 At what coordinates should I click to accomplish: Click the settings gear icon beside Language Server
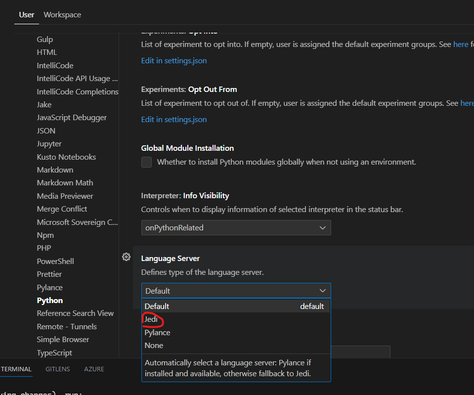coord(126,257)
